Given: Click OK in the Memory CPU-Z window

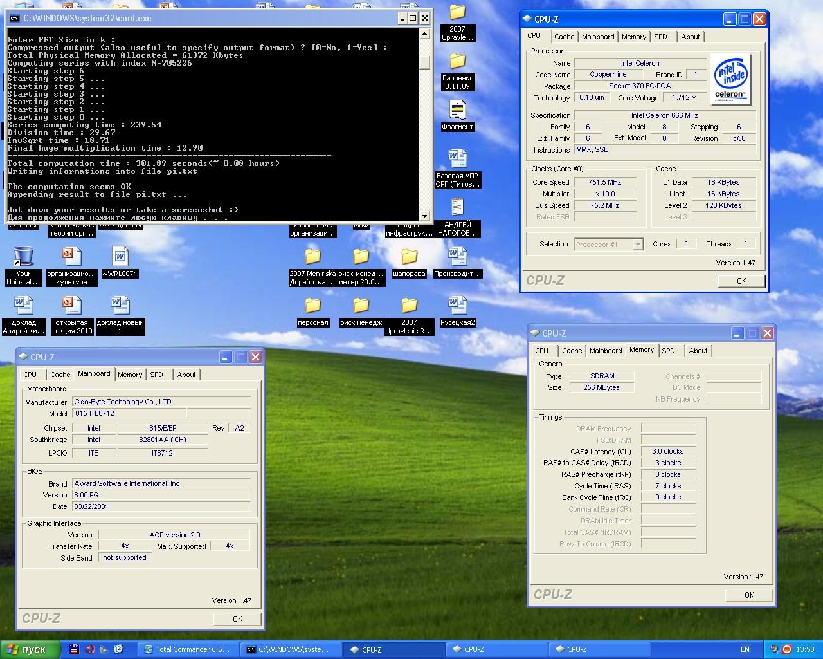Looking at the screenshot, I should 749,595.
